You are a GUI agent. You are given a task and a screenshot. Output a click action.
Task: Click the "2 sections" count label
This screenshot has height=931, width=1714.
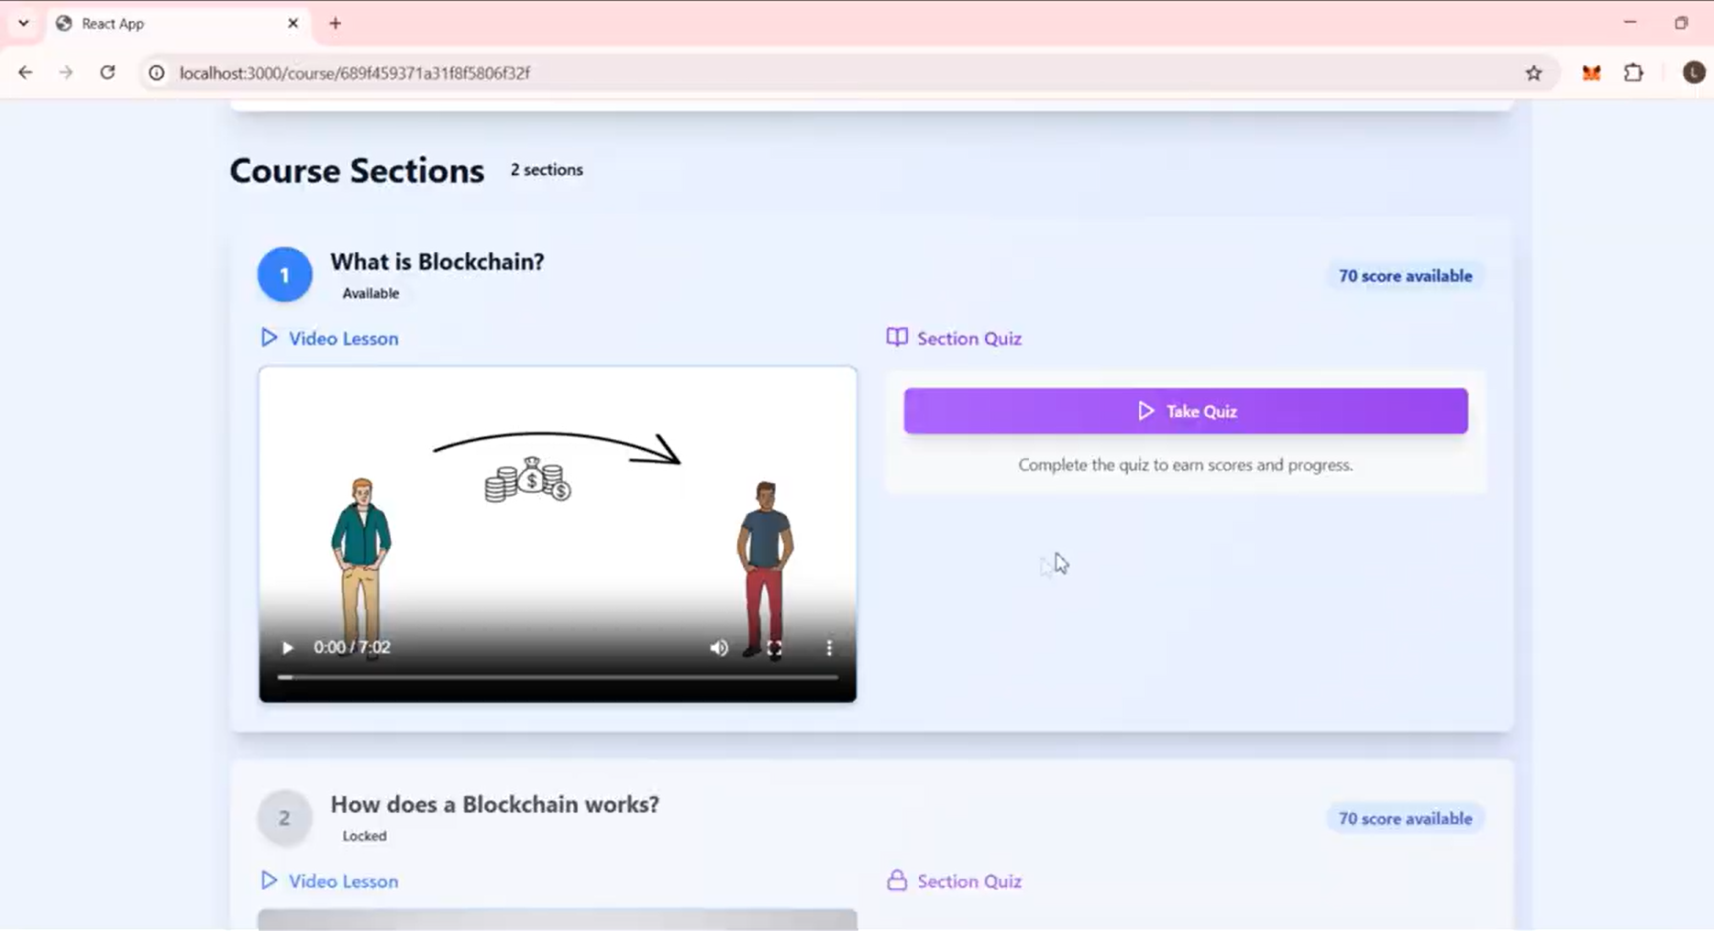pos(547,170)
